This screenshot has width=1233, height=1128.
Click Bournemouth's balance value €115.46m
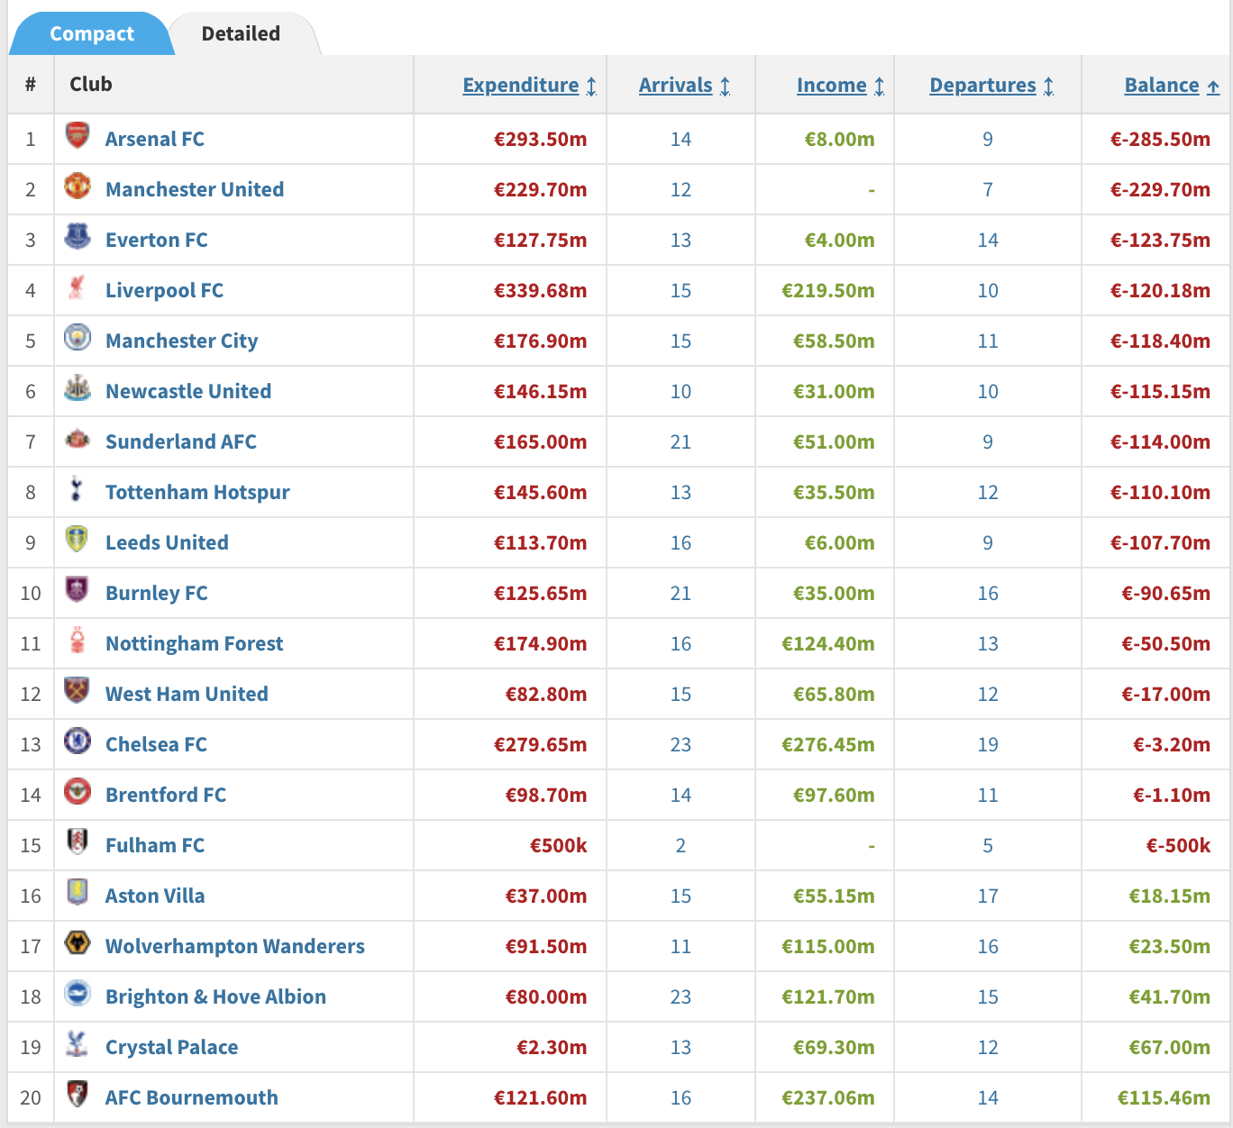(x=1164, y=1097)
